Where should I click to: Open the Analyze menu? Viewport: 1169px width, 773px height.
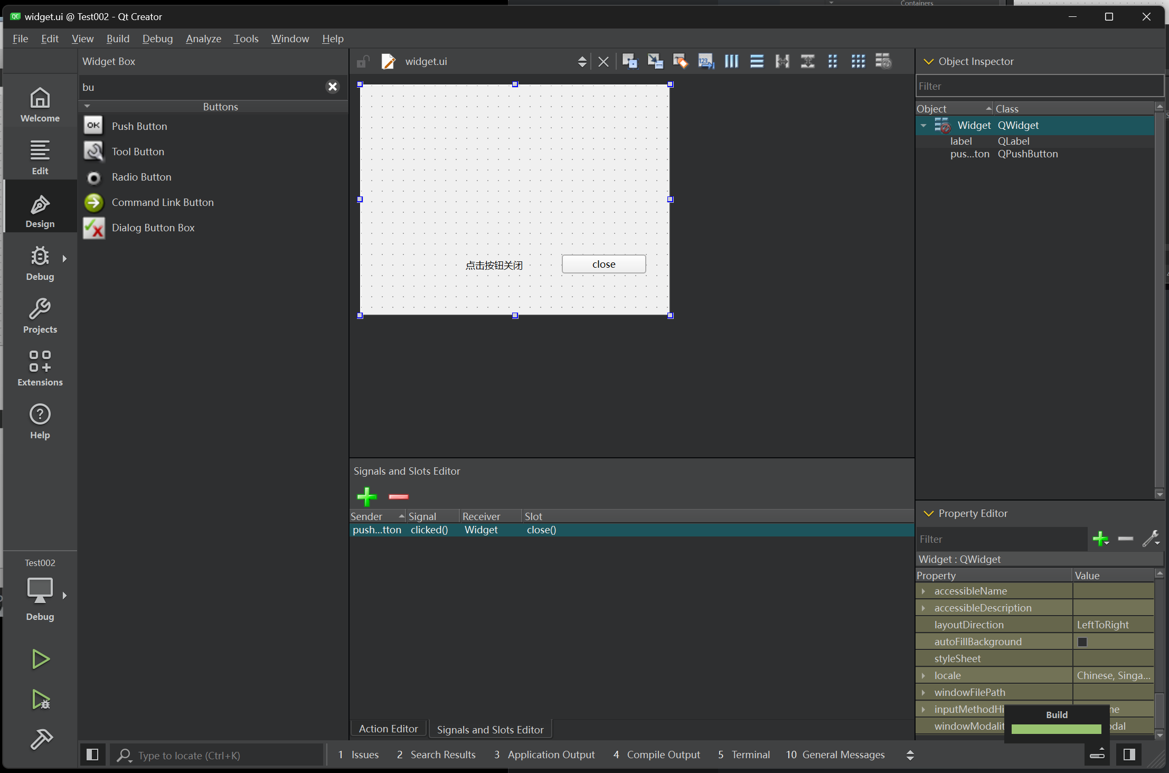pyautogui.click(x=203, y=39)
